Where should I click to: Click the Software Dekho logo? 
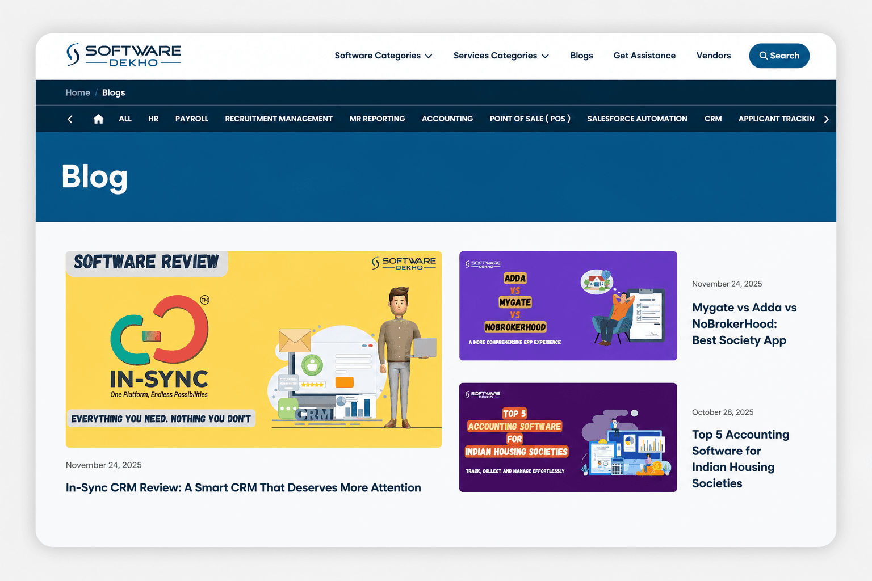click(124, 55)
